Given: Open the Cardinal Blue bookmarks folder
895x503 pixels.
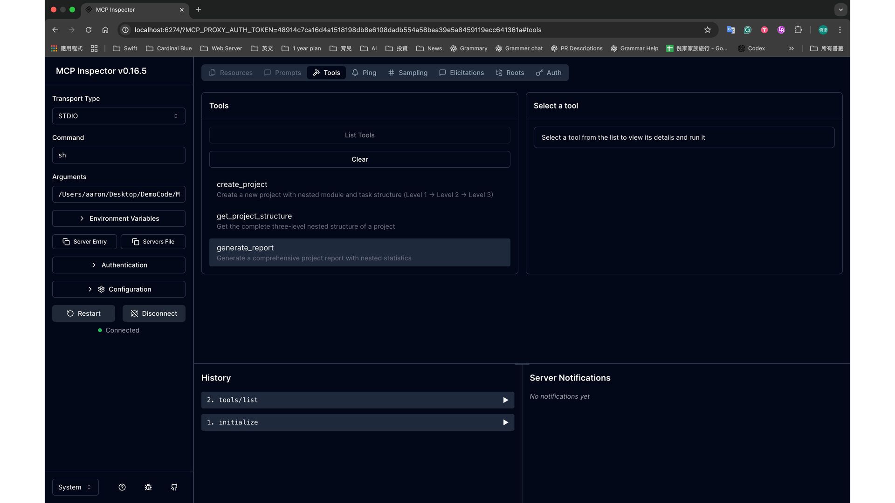Looking at the screenshot, I should click(x=169, y=48).
